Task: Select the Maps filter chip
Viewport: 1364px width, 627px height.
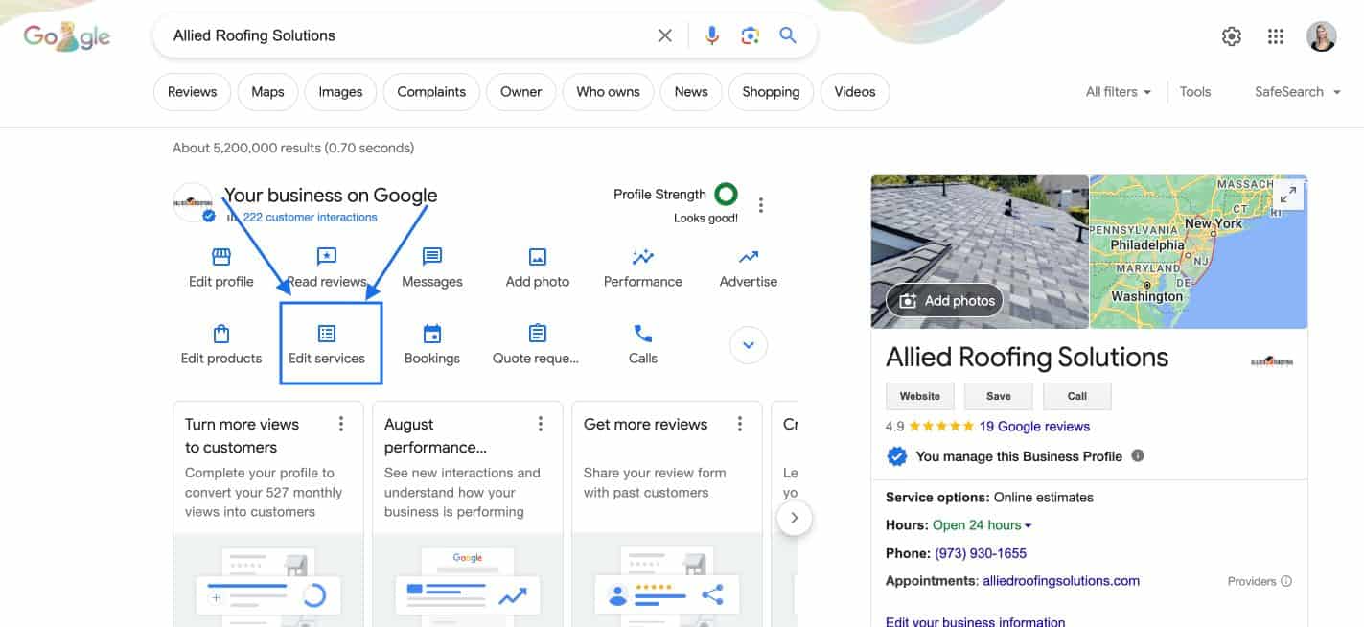Action: (x=267, y=92)
